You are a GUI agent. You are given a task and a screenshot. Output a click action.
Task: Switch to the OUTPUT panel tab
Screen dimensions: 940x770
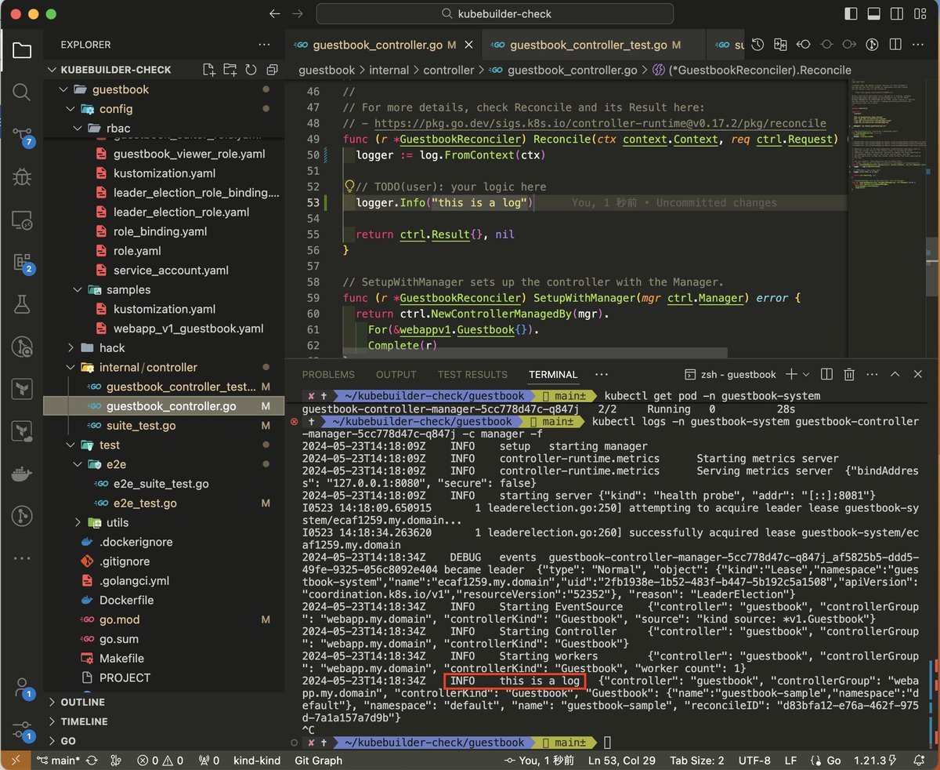pyautogui.click(x=396, y=375)
